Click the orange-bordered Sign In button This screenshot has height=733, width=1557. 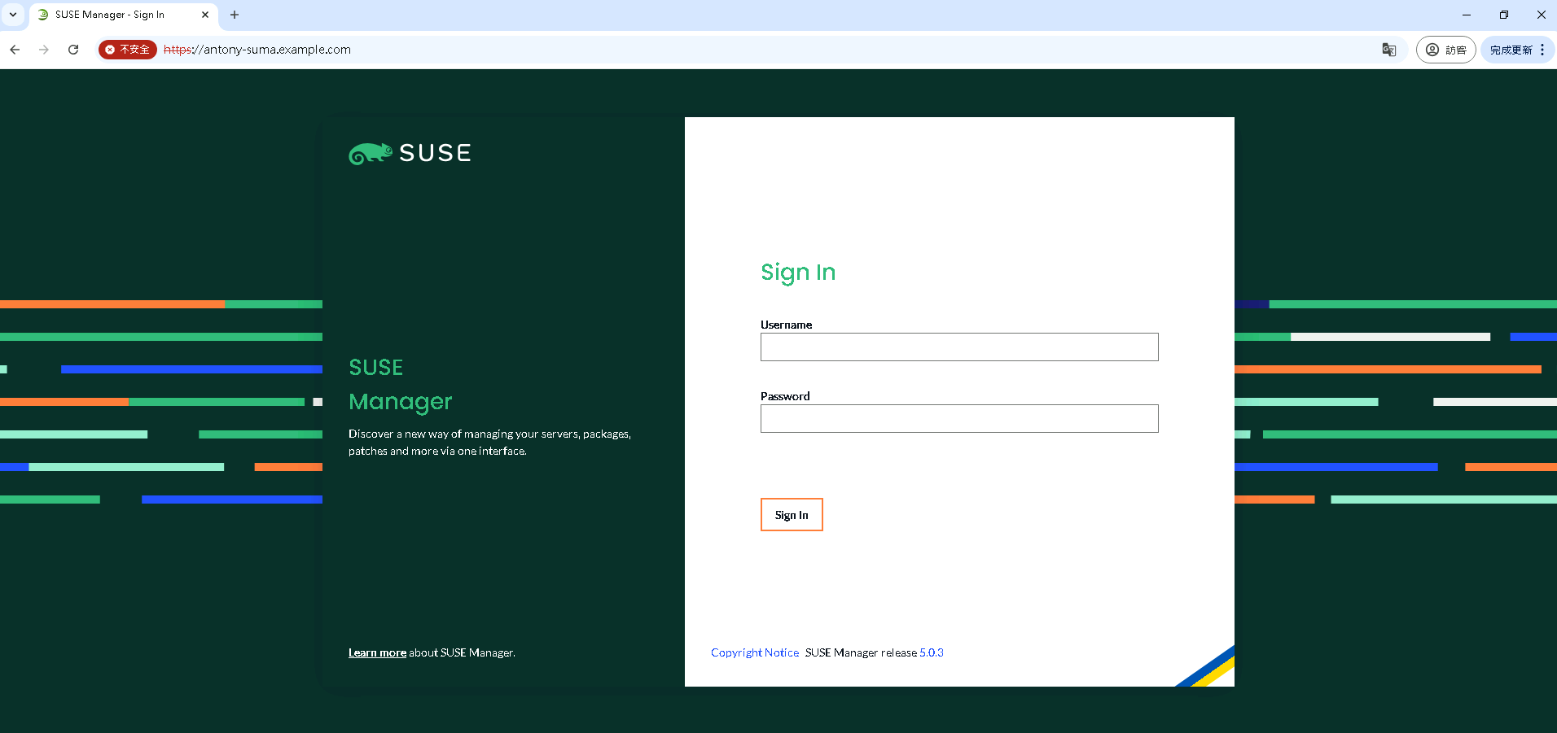(792, 514)
